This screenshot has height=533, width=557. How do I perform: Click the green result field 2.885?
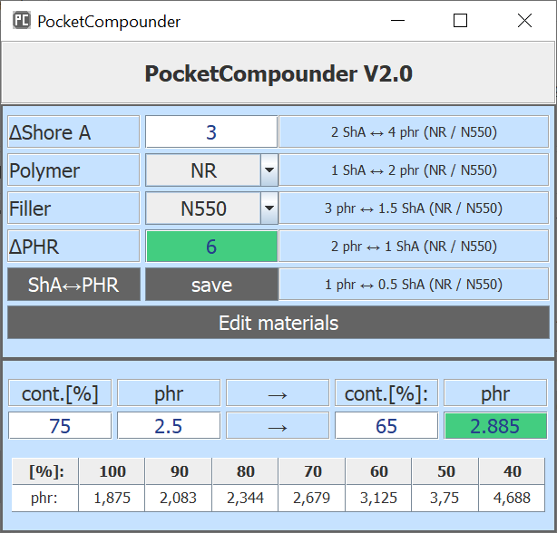click(495, 426)
